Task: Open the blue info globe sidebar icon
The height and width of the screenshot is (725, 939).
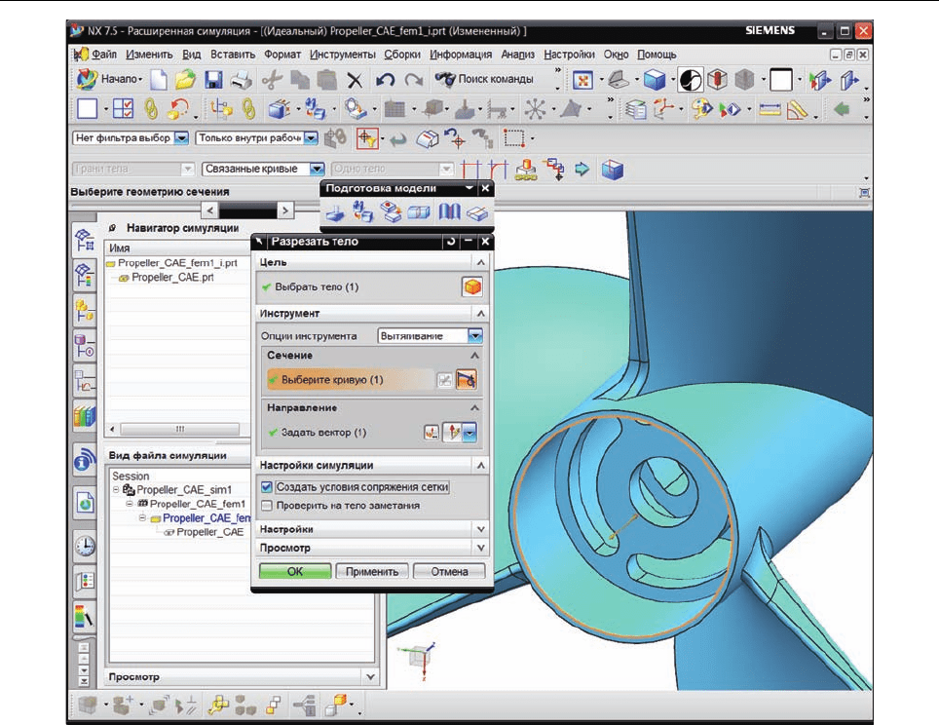Action: tap(85, 460)
